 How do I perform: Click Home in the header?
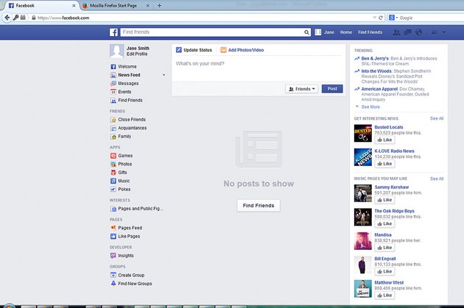346,32
